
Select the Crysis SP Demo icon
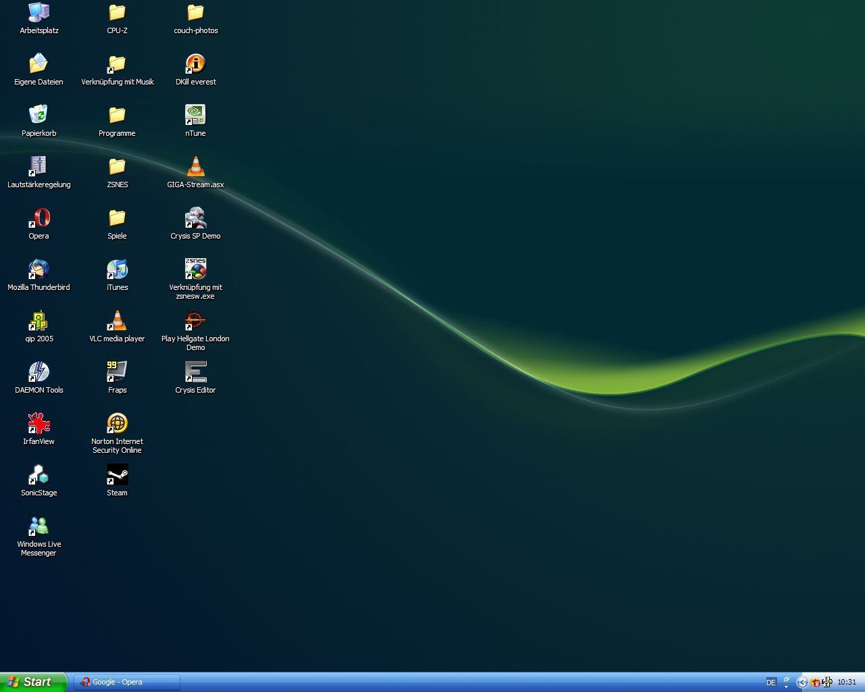click(195, 218)
